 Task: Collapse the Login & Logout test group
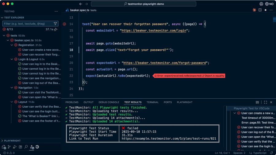[12, 59]
